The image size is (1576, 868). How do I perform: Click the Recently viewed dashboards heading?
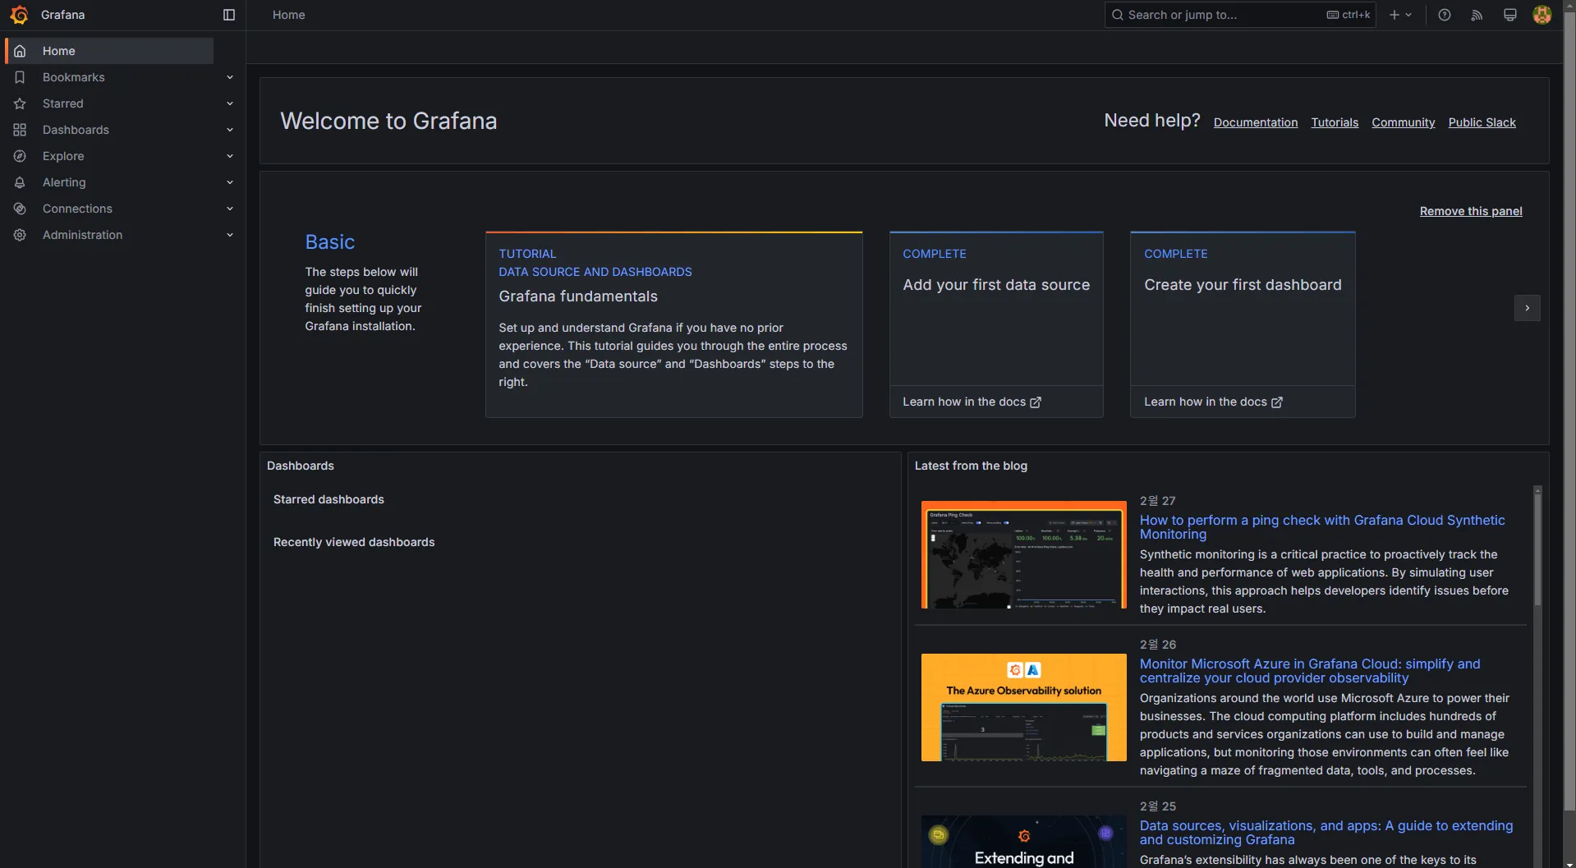(x=354, y=542)
